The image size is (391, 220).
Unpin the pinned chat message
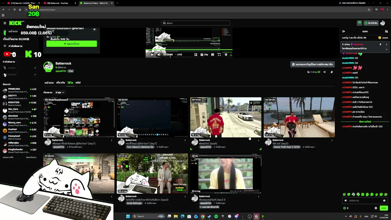click(380, 44)
